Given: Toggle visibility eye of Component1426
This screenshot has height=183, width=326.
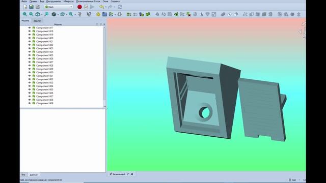Looking at the screenshot, I should 30,58.
